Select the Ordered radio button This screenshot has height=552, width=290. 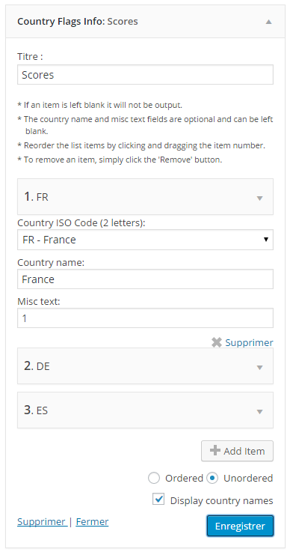coord(154,478)
